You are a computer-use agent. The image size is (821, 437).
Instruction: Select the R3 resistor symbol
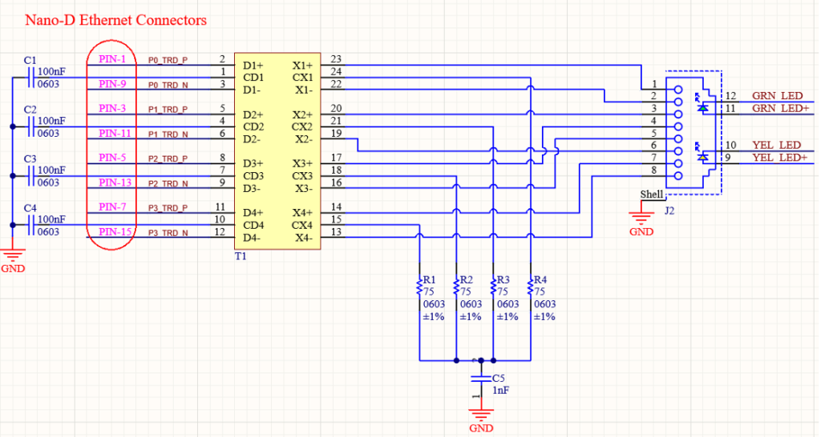[493, 287]
